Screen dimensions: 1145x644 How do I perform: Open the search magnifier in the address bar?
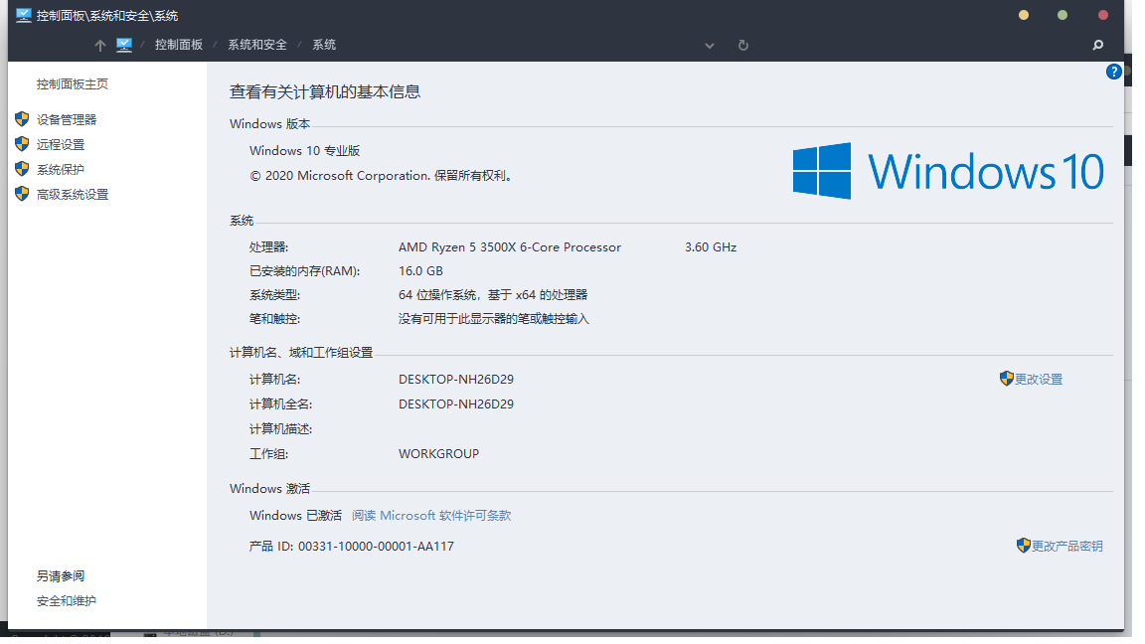tap(1097, 46)
